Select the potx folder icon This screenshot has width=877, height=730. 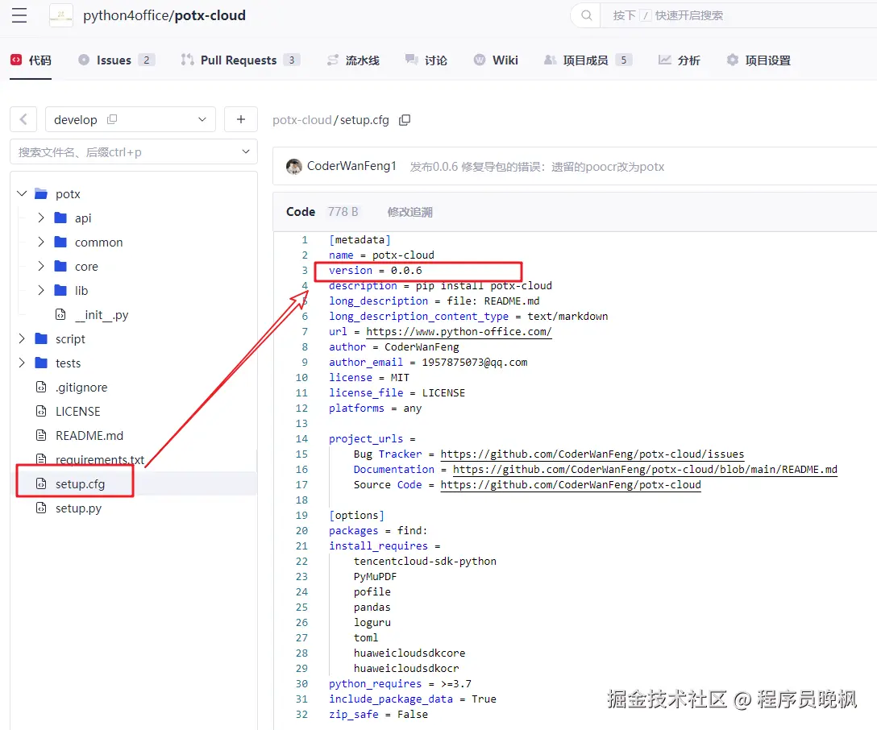click(41, 193)
